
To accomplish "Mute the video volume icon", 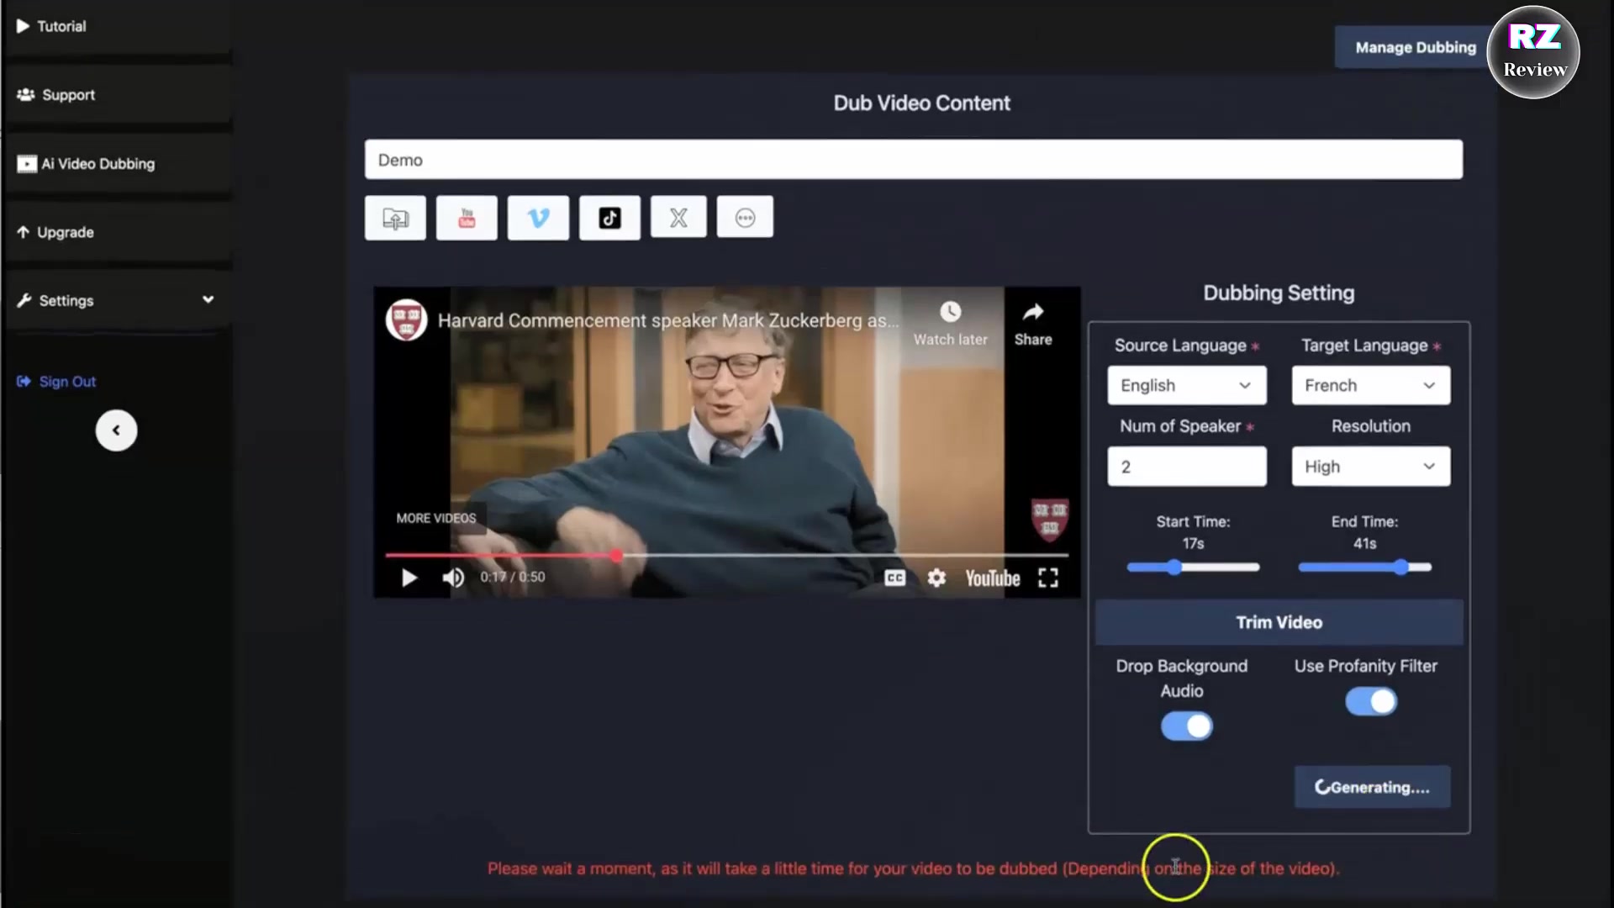I will pyautogui.click(x=453, y=578).
